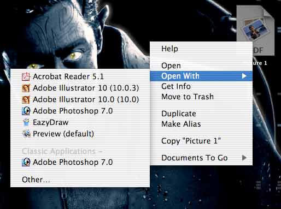
Task: Select Documents To Go label
Action: click(195, 158)
